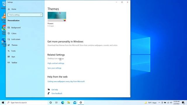Open the volume control tray icon
Image resolution: width=187 pixels, height=105 pixels.
click(171, 103)
